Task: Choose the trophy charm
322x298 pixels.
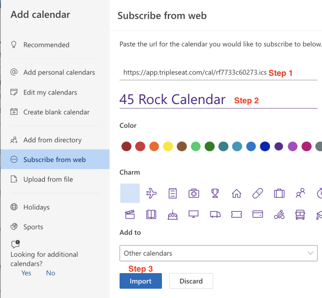Action: point(215,193)
